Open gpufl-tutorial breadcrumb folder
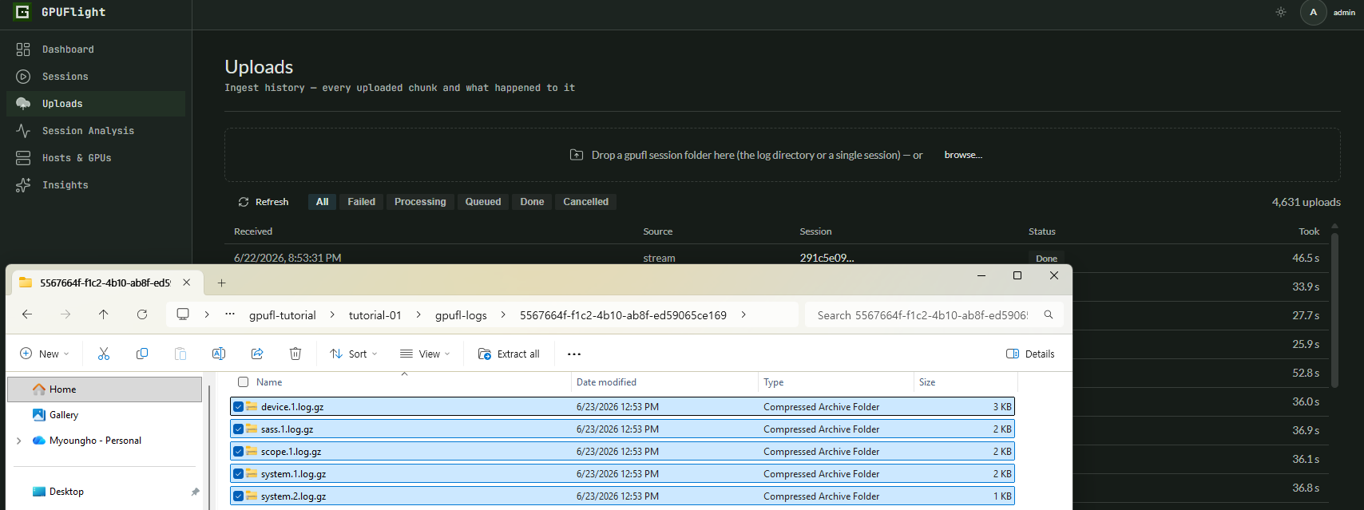Image resolution: width=1364 pixels, height=510 pixels. (283, 315)
